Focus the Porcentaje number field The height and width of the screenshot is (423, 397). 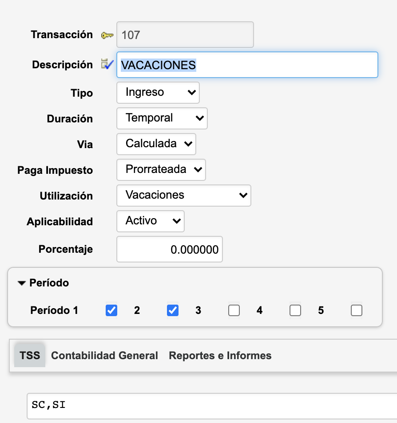tap(170, 250)
